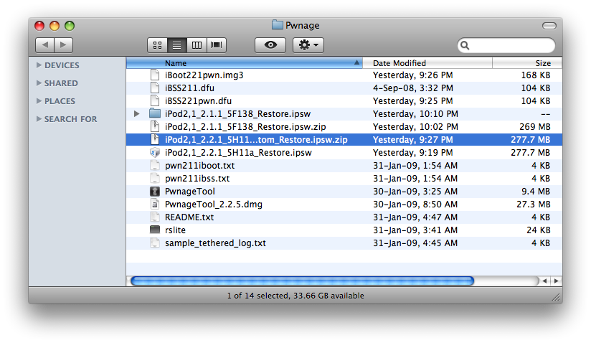Select the PwnageTool application icon

155,192
